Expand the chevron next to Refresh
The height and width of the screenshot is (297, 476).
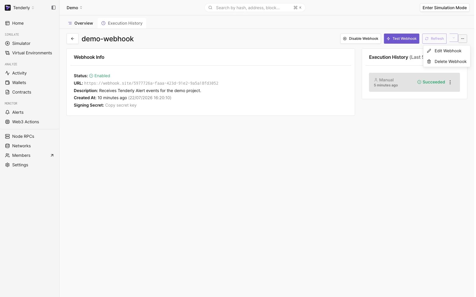453,38
